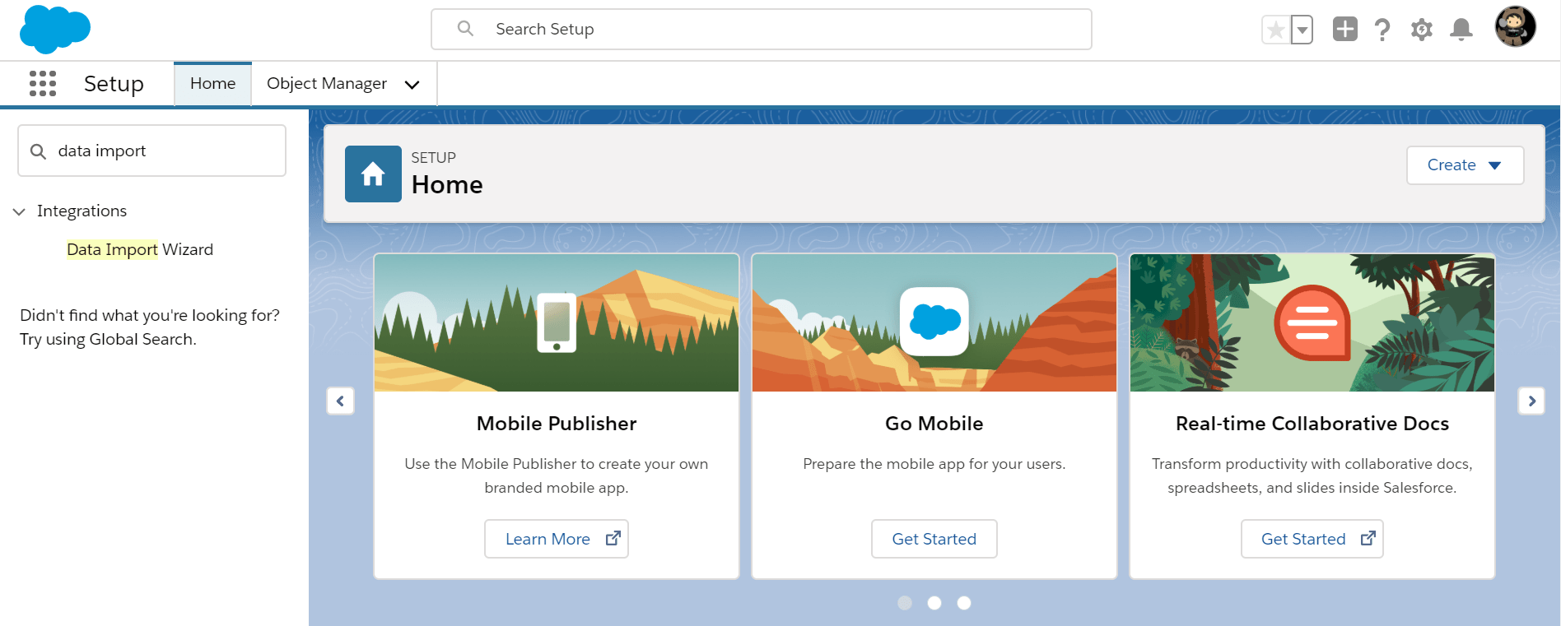Click the Salesforce cloud logo
This screenshot has width=1561, height=626.
[x=54, y=30]
